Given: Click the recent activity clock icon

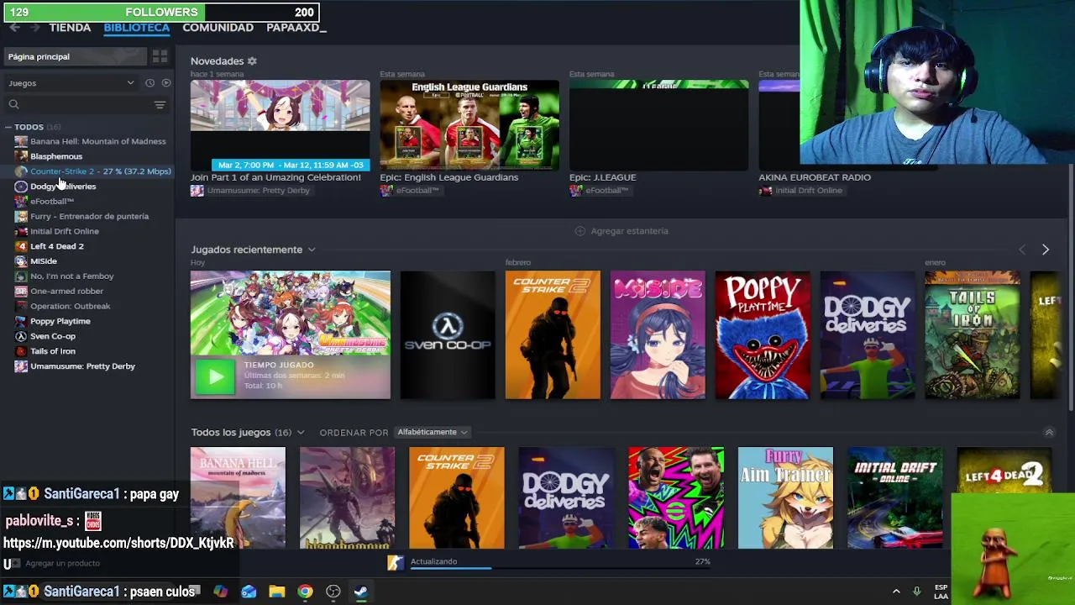Looking at the screenshot, I should [x=149, y=83].
